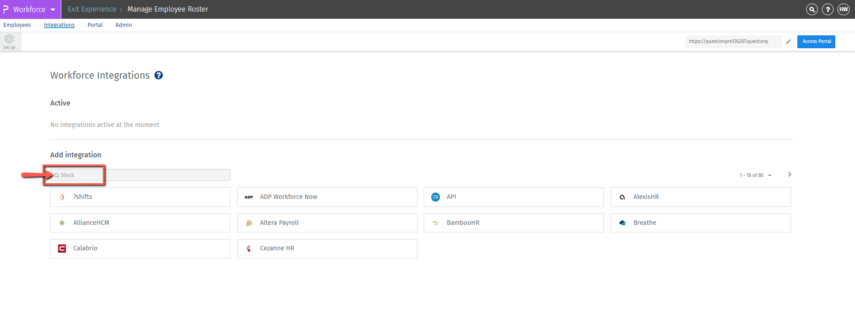Viewport: 855px width, 316px height.
Task: Click the portal URL text field
Action: pyautogui.click(x=732, y=42)
